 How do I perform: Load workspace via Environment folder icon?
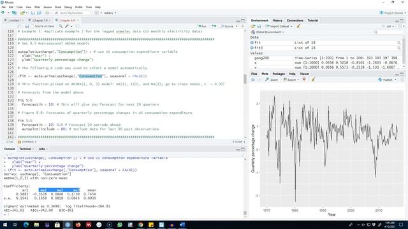253,26
